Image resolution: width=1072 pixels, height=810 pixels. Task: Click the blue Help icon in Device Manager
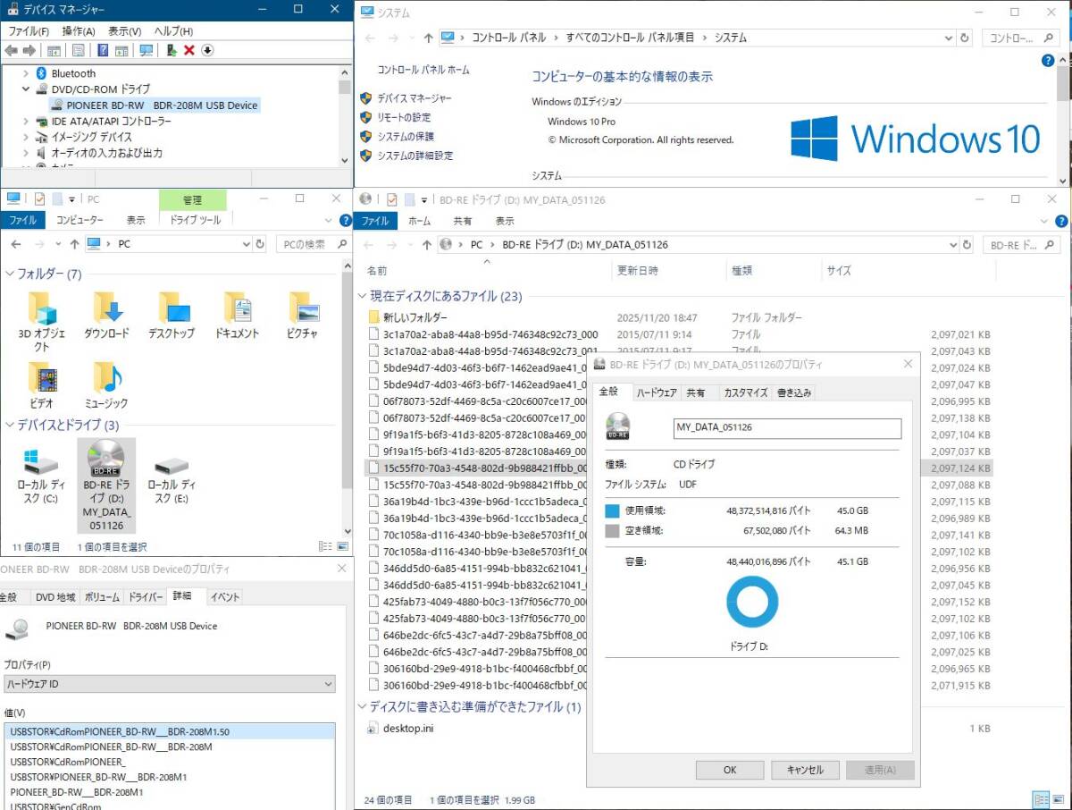(x=103, y=50)
